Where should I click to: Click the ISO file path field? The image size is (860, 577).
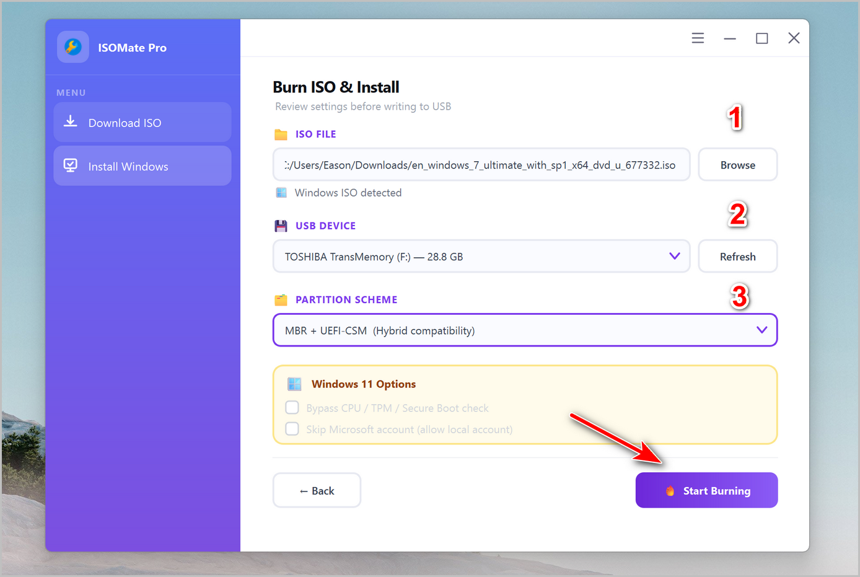[x=480, y=165]
